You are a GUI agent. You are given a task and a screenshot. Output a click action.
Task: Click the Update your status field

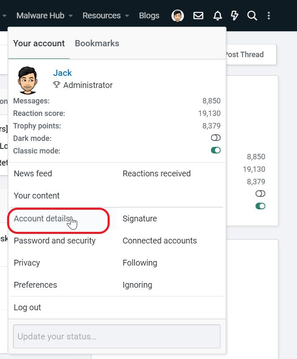pyautogui.click(x=117, y=336)
